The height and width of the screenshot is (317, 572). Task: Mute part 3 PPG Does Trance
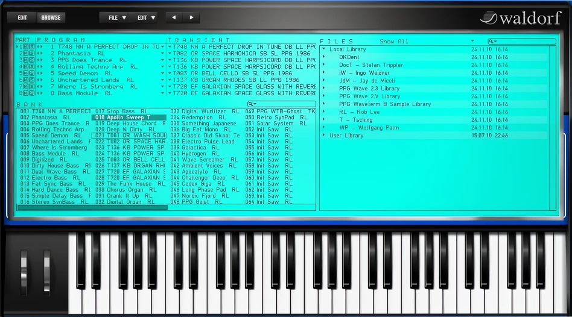26,60
